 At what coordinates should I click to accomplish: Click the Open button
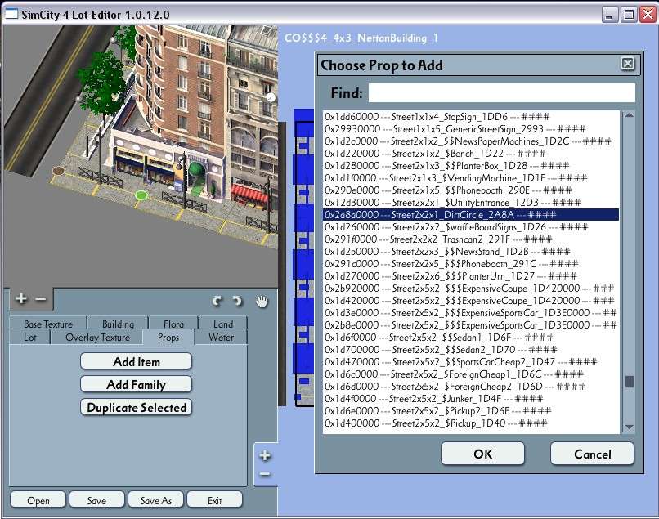[38, 500]
